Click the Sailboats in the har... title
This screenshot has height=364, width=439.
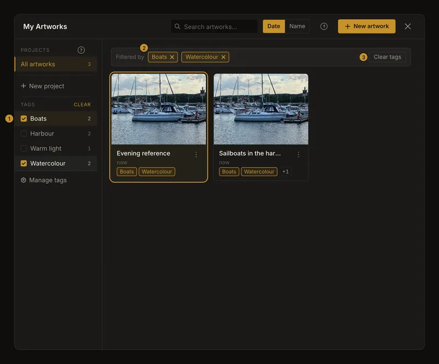[x=250, y=153]
